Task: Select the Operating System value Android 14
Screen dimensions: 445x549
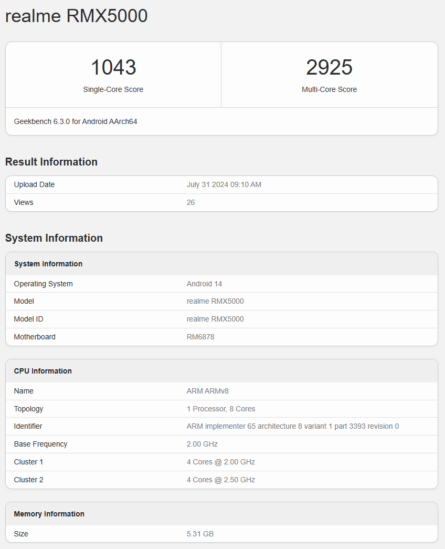Action: [204, 284]
